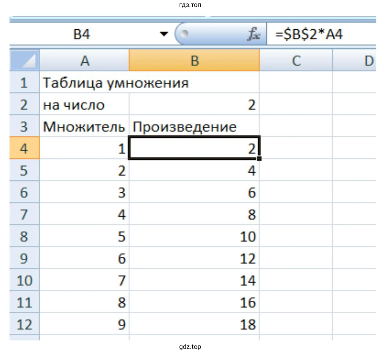Select cell B2 with value 2
The image size is (381, 354).
pyautogui.click(x=194, y=105)
